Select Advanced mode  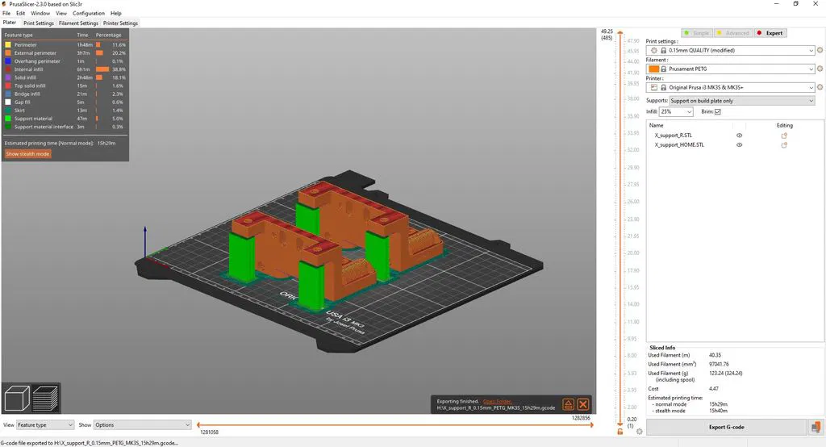click(x=733, y=33)
